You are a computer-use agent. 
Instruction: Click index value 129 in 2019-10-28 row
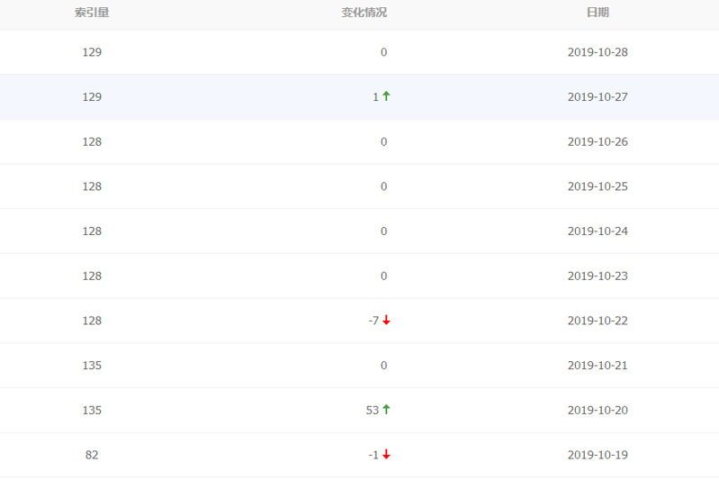[x=92, y=52]
